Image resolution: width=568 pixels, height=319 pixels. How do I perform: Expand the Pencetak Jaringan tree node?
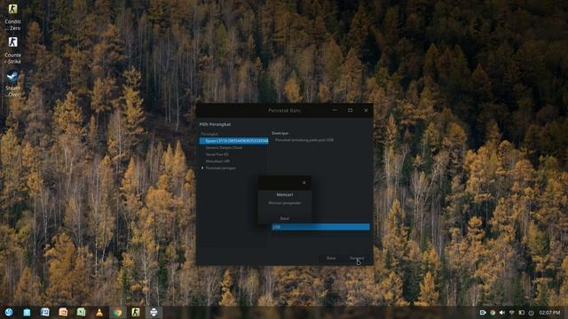pyautogui.click(x=202, y=168)
